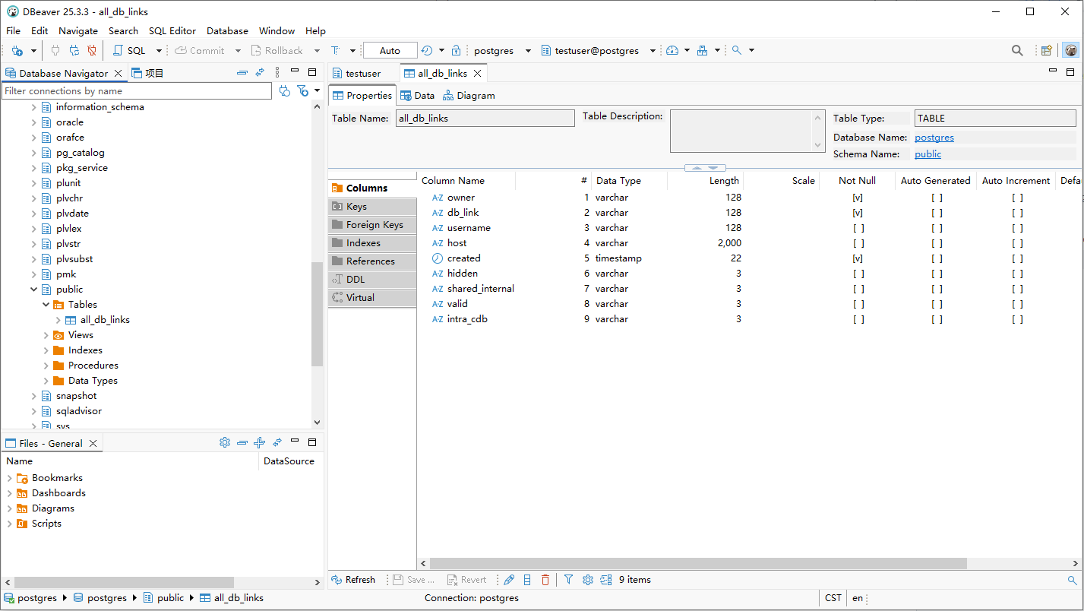Click the filter funnel icon in bottom toolbar

(568, 580)
